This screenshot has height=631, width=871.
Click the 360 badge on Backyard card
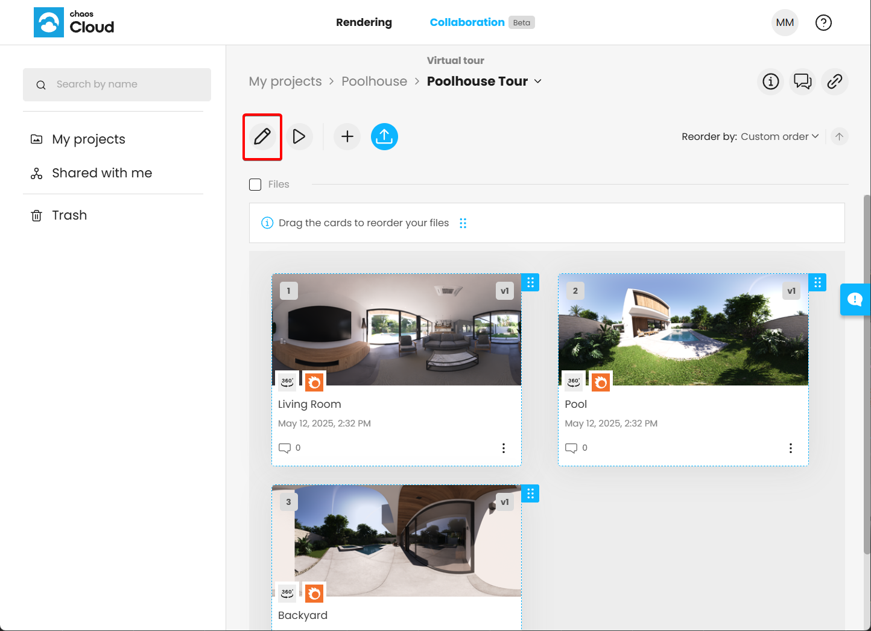tap(287, 593)
